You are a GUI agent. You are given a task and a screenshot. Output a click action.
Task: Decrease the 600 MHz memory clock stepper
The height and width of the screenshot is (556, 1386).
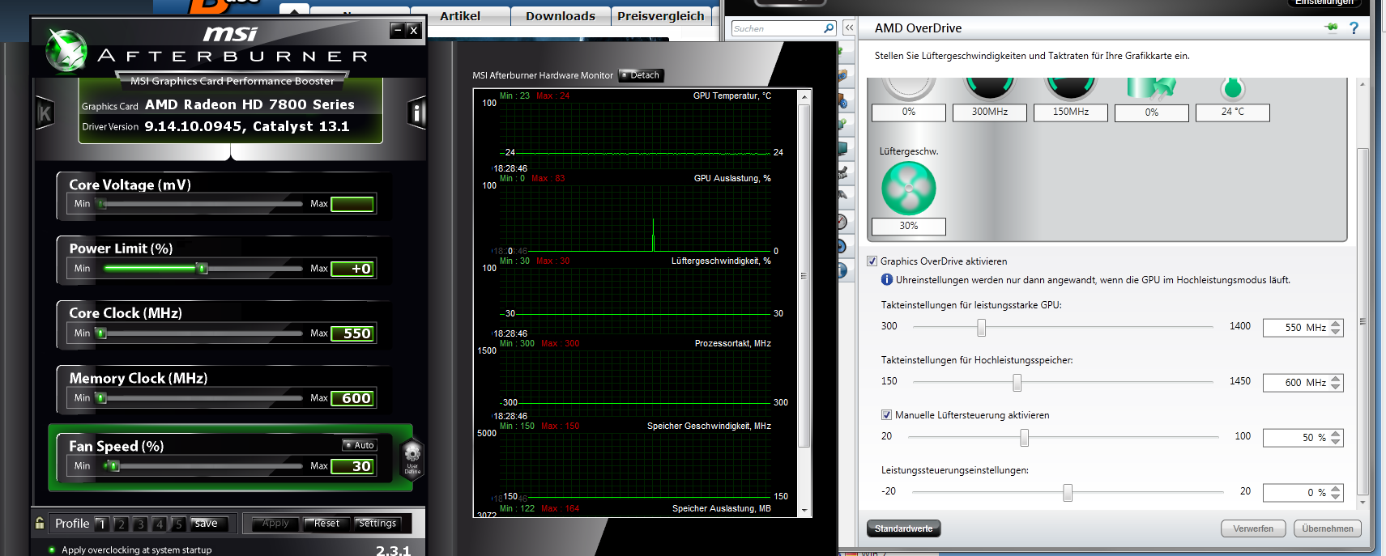point(1336,387)
